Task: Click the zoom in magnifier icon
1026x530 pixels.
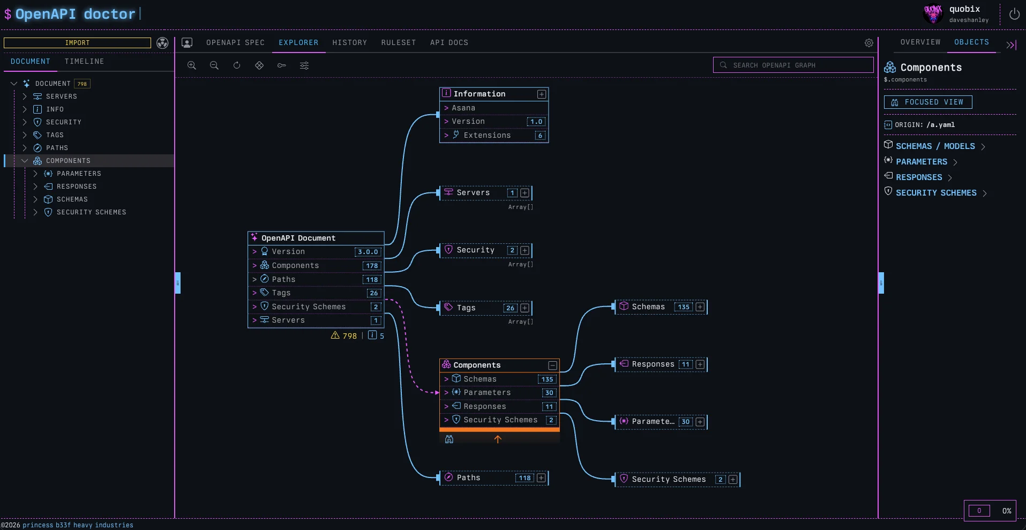Action: [x=191, y=65]
